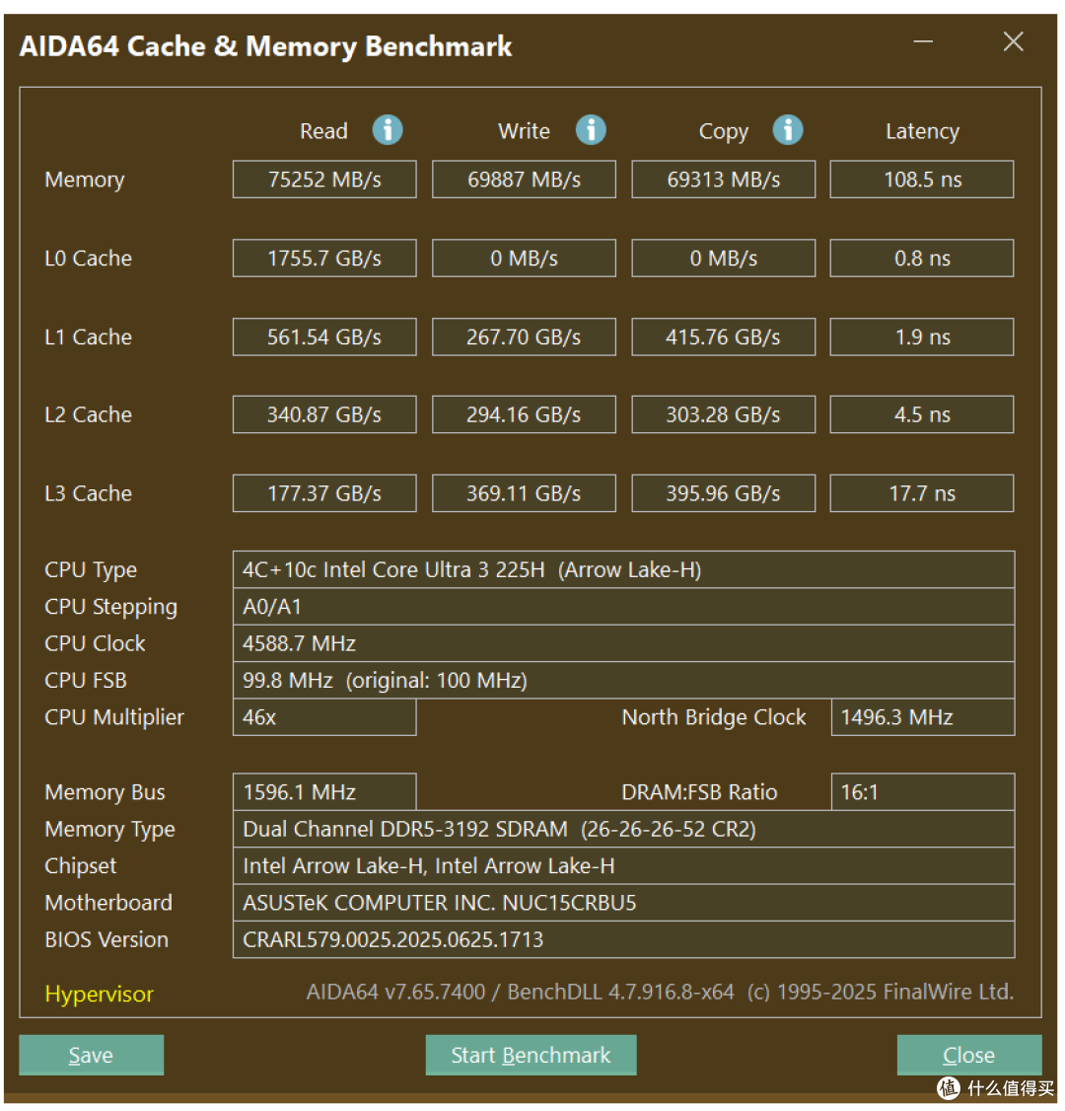Click the BIOS Version field CRARL579
This screenshot has width=1065, height=1111.
click(624, 939)
